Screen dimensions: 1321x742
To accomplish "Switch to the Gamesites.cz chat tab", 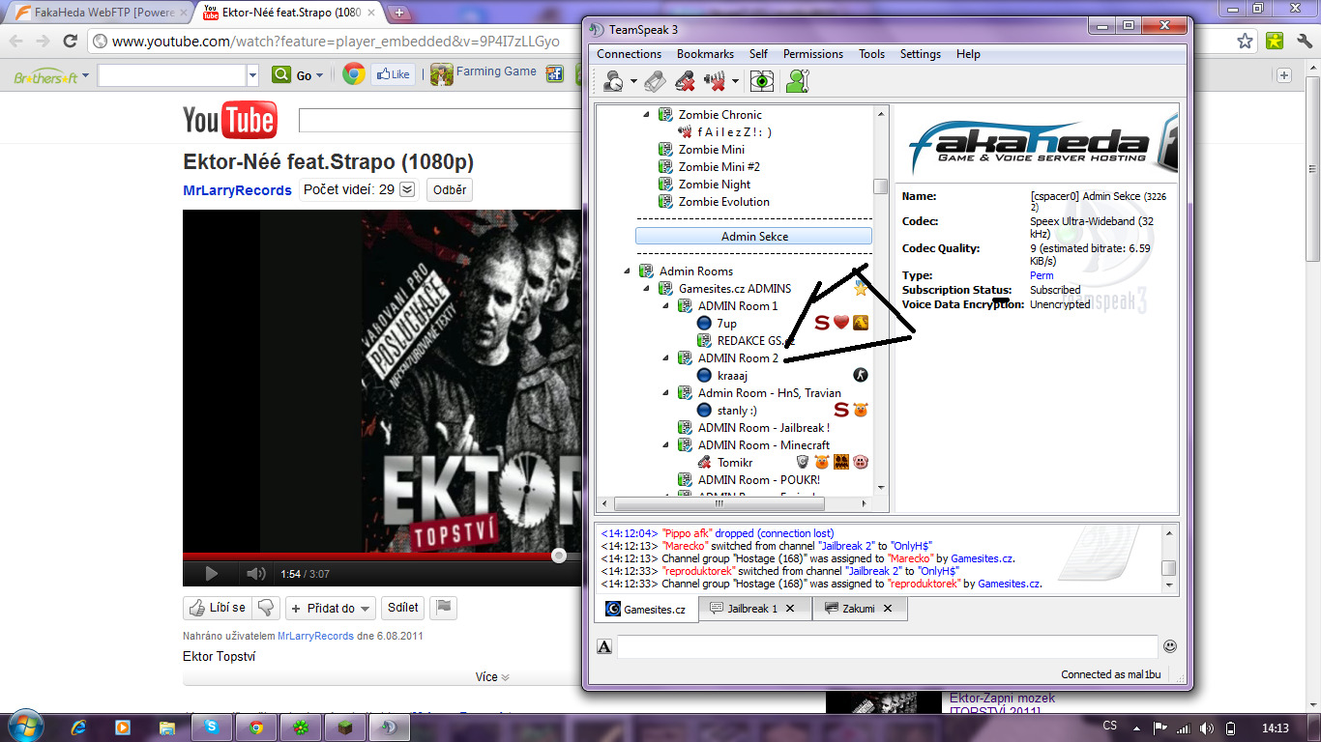I will 646,609.
